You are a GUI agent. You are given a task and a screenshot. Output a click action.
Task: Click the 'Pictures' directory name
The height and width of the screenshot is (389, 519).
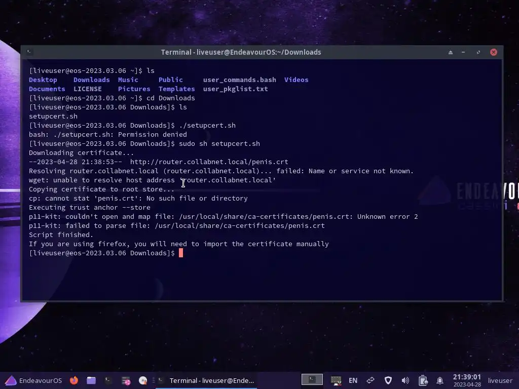coord(134,89)
